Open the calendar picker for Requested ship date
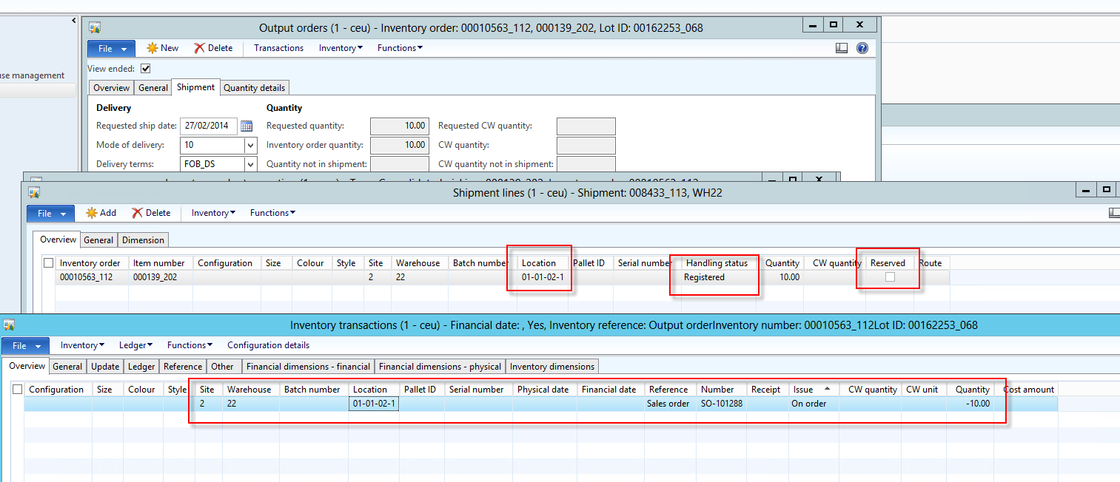 (247, 126)
